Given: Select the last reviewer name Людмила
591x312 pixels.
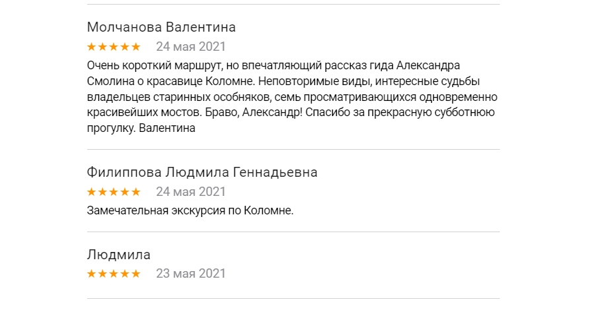Looking at the screenshot, I should (119, 255).
